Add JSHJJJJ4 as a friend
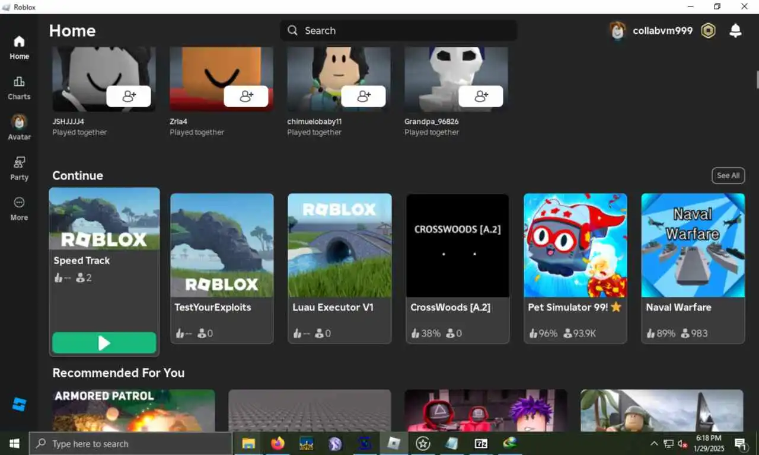 [x=129, y=96]
